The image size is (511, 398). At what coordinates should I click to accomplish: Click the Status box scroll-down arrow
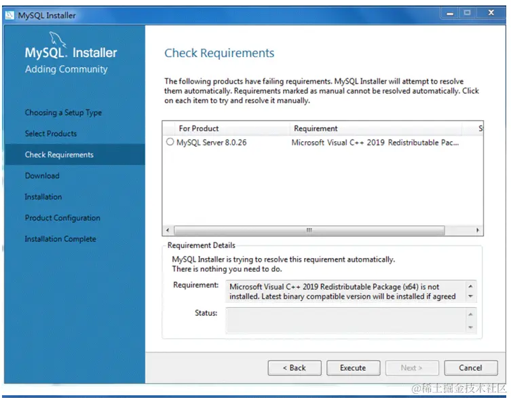click(470, 327)
